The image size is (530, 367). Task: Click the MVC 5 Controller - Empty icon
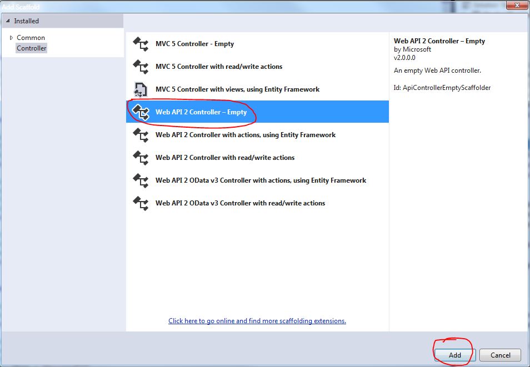coord(140,44)
